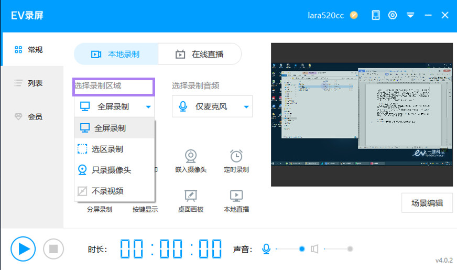Switch to the 本地录制 tab
This screenshot has height=270, width=457.
tap(116, 54)
